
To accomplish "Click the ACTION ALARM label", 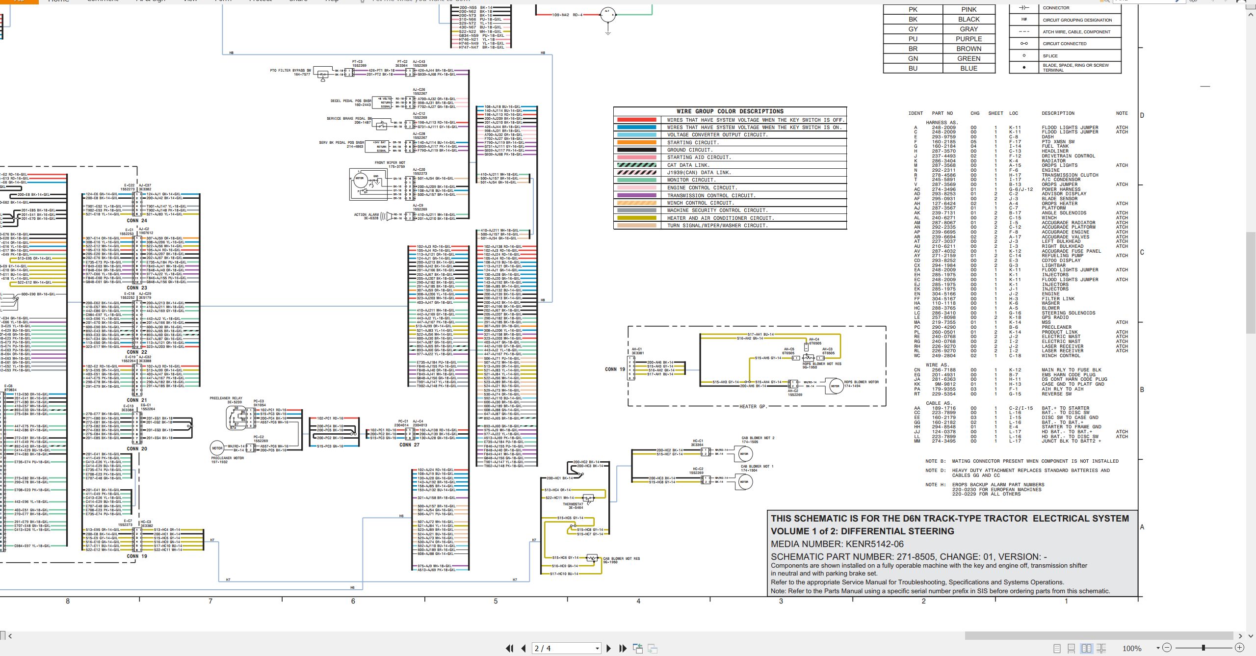I will click(x=366, y=214).
